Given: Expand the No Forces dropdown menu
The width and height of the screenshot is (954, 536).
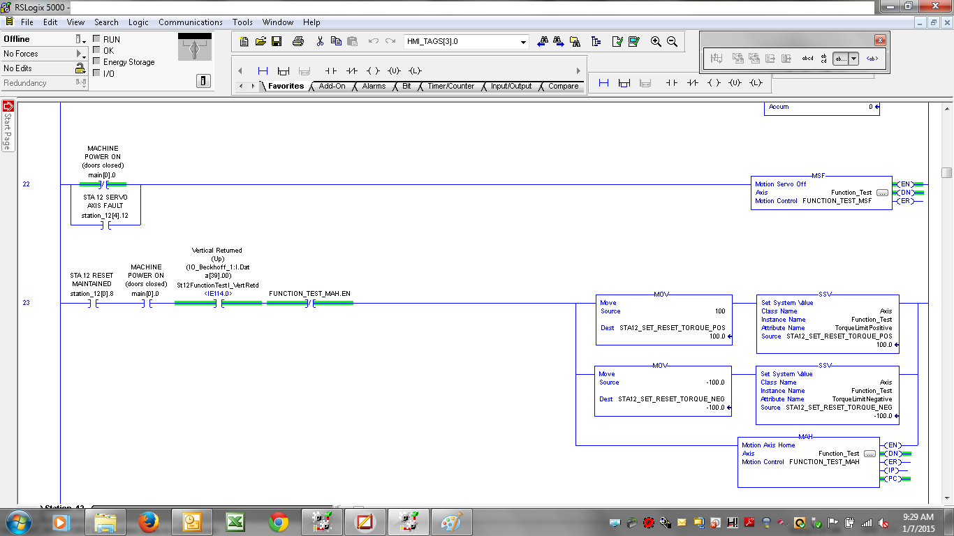Looking at the screenshot, I should coord(80,54).
